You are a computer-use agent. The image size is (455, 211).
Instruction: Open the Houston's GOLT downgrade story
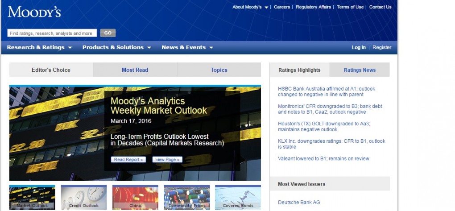(324, 127)
